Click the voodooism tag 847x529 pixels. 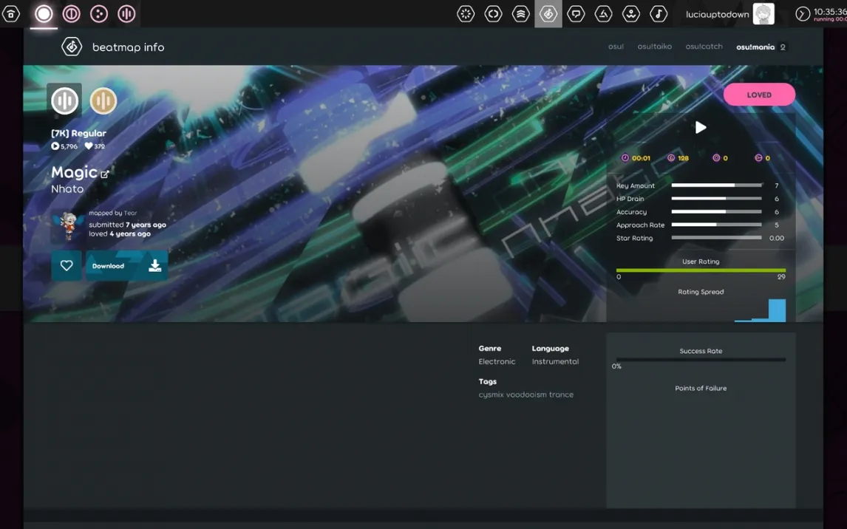coord(526,395)
